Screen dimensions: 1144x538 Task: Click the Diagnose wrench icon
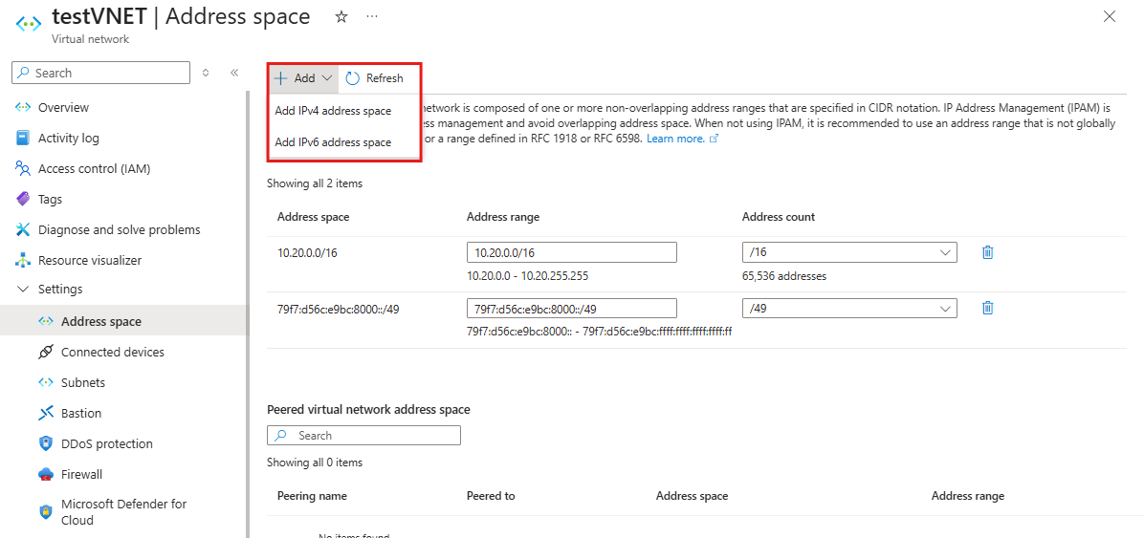23,229
